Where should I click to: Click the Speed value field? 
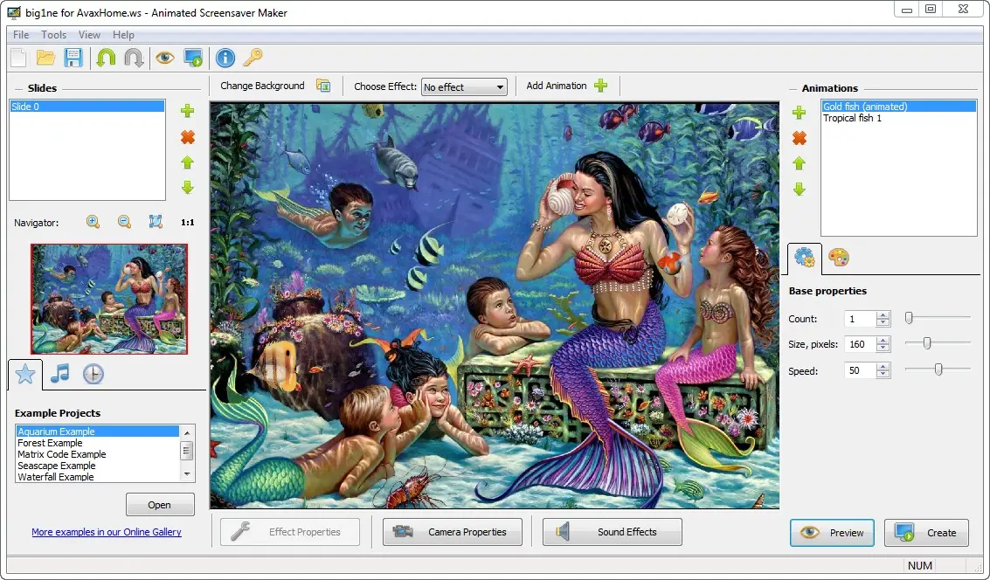[x=861, y=370]
